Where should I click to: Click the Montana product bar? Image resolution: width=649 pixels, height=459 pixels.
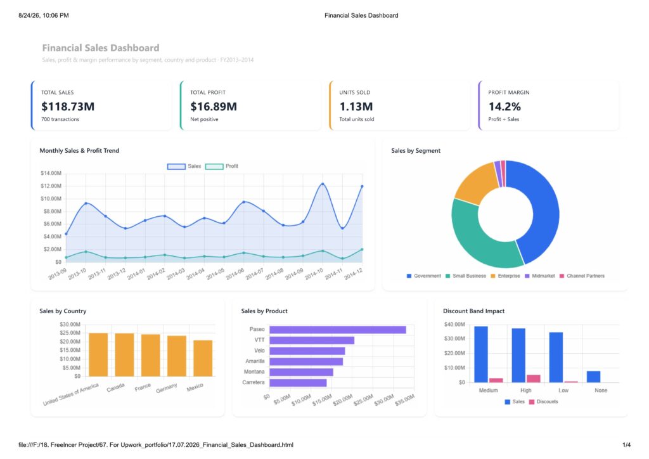(301, 372)
